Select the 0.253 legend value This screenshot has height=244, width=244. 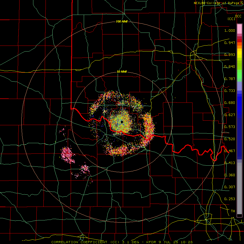pos(230,199)
